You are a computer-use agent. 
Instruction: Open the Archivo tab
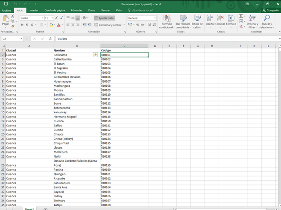[x=7, y=10]
